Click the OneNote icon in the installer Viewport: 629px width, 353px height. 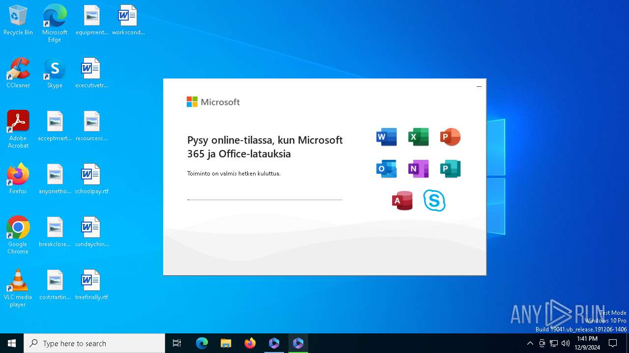coord(419,169)
